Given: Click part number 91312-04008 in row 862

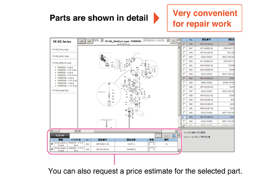Looking at the screenshot, I should click(x=206, y=113).
